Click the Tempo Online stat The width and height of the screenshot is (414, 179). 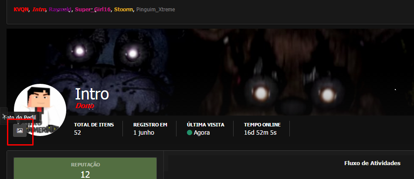262,129
